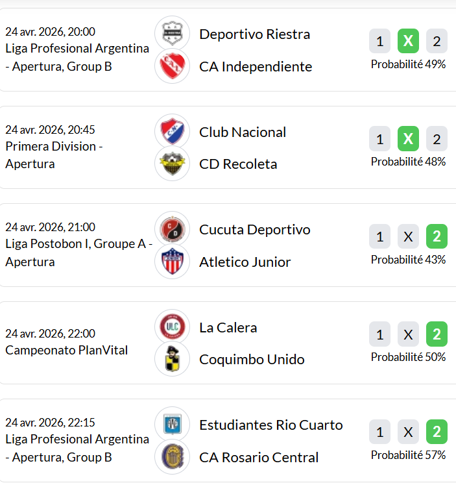Screen dimensions: 456x483
Task: Click the Club Nacional team logo
Action: (x=172, y=131)
